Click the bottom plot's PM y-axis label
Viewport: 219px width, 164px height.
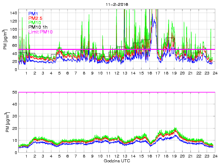click(x=5, y=122)
